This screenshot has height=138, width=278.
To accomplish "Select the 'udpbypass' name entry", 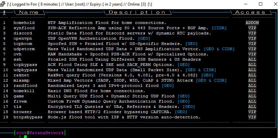I will (x=25, y=70).
